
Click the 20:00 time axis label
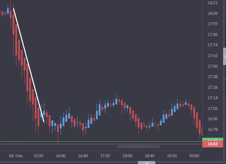point(194,156)
